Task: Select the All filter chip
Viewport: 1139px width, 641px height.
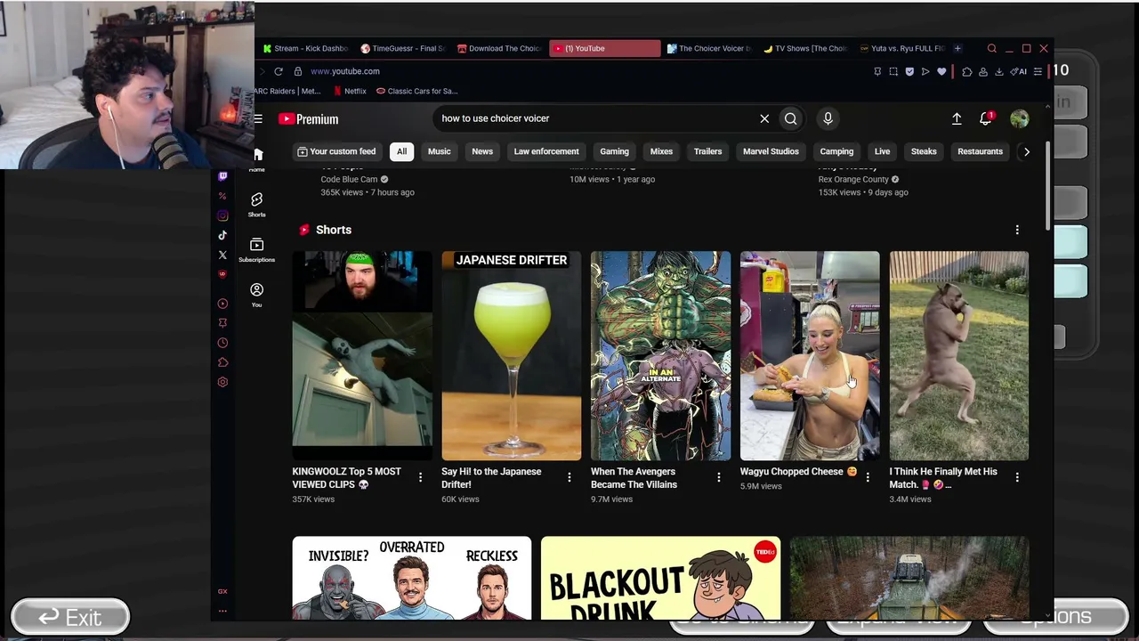Action: (401, 151)
